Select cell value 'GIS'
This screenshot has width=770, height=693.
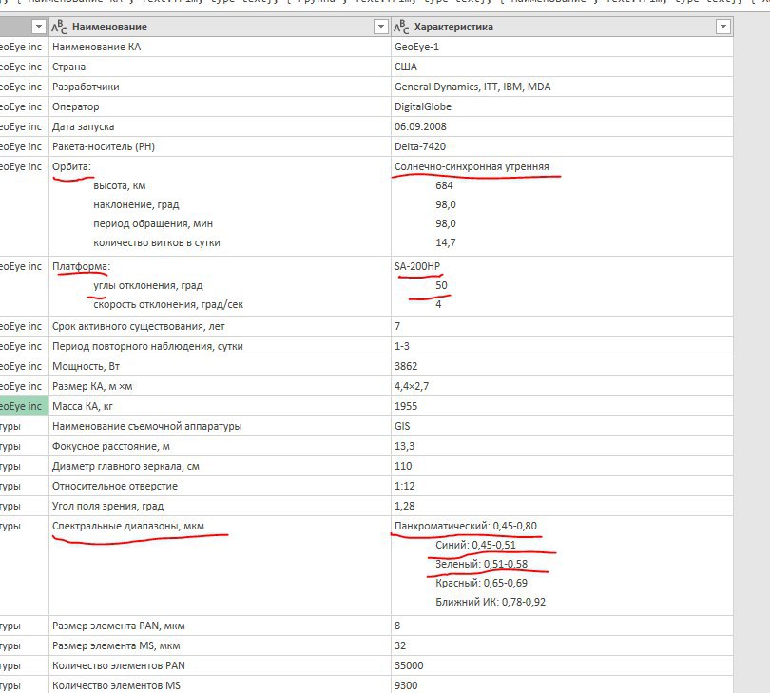click(562, 426)
